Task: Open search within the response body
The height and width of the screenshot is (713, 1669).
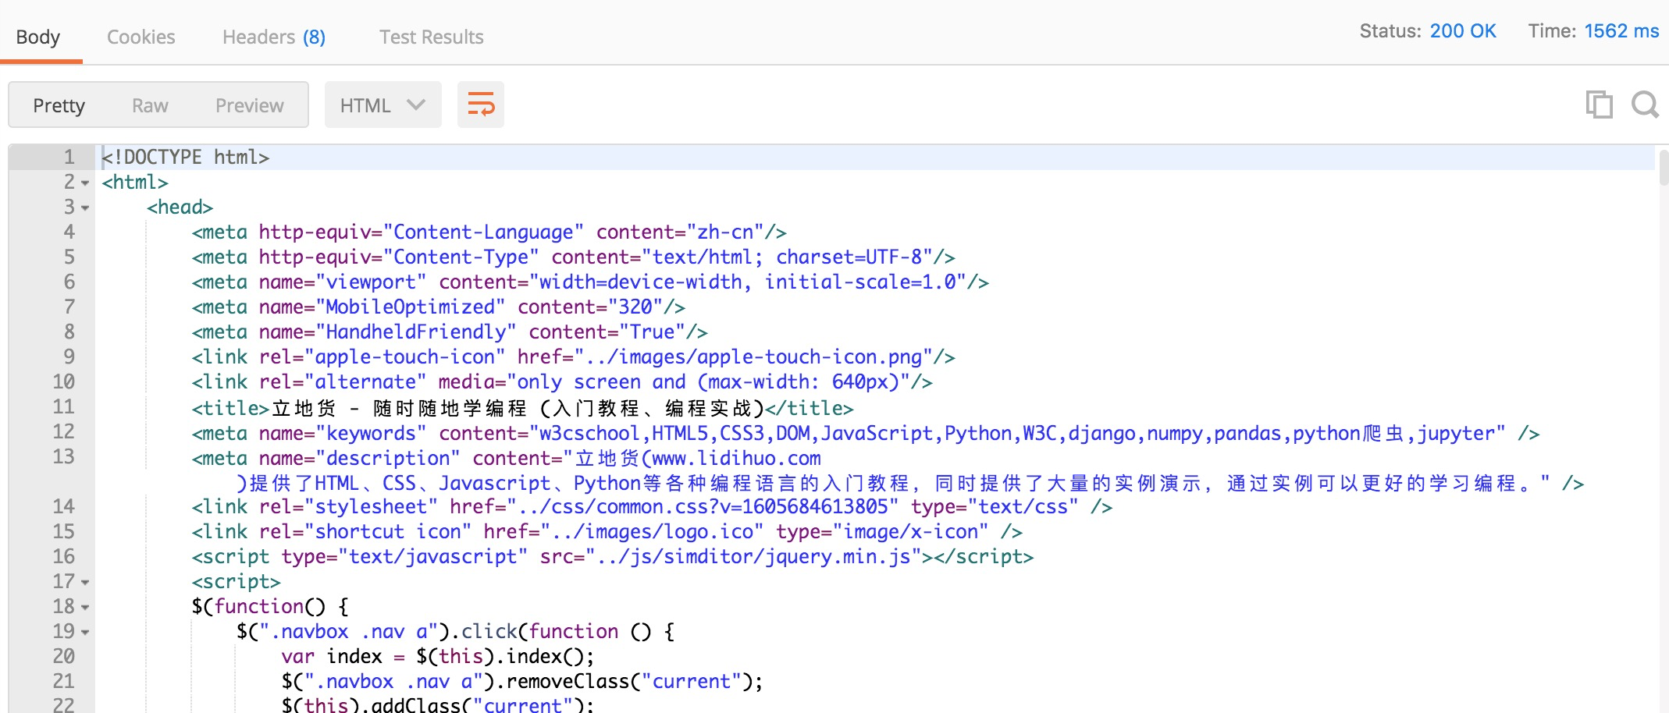Action: (1645, 105)
